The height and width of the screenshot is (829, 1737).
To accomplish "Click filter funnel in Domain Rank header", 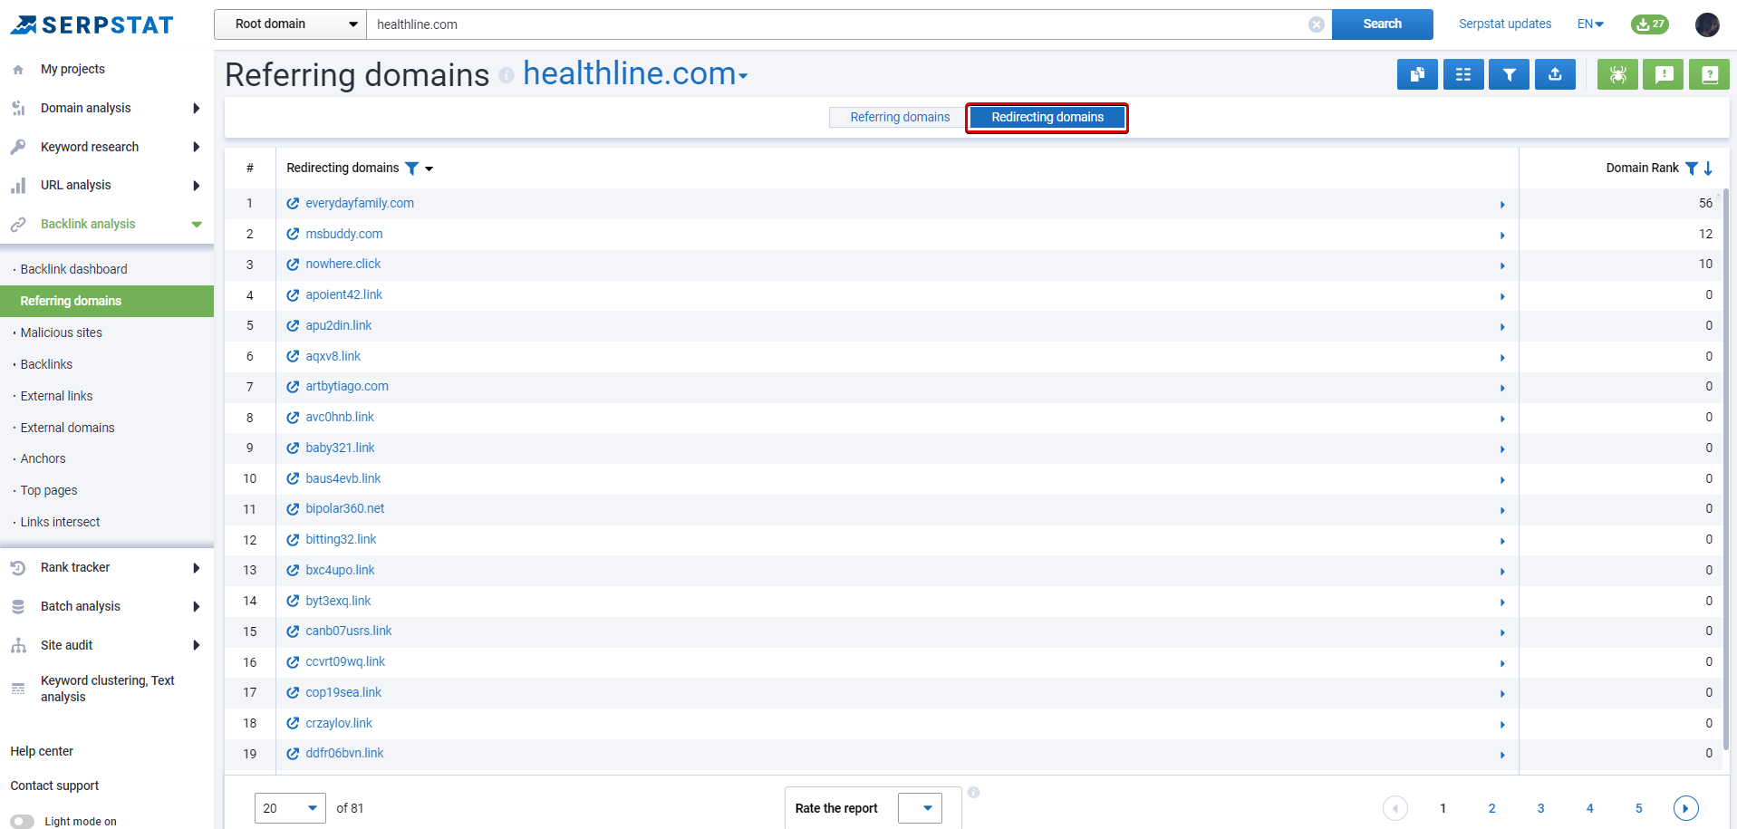I will (1691, 169).
